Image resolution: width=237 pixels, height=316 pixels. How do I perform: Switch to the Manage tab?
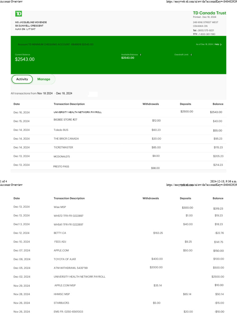44,79
